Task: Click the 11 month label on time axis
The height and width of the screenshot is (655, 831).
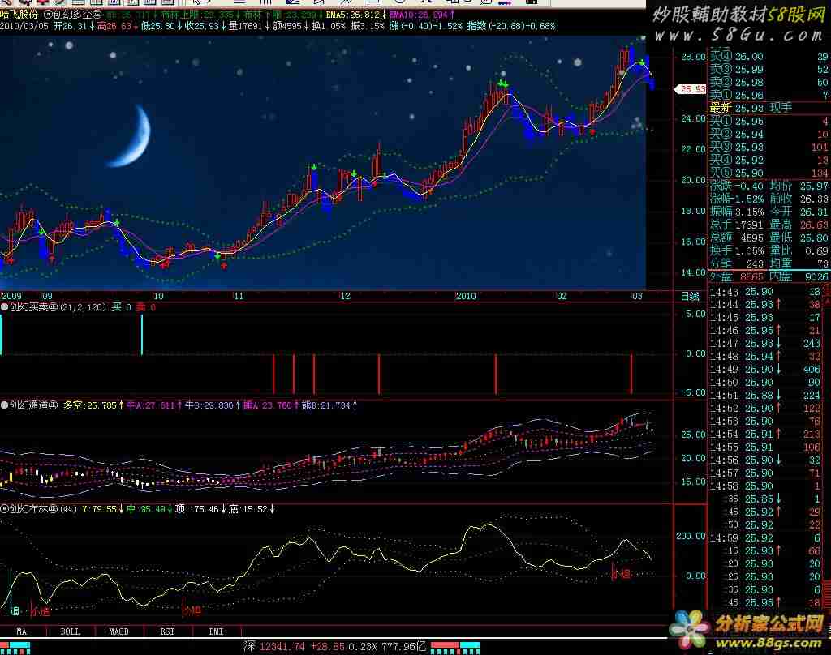Action: (239, 296)
